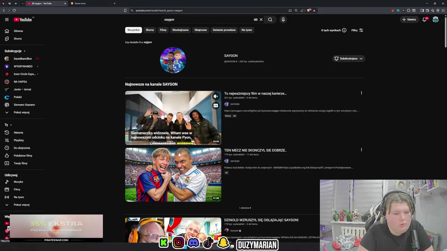Show more with the I jeszcze 8 link
Image resolution: width=447 pixels, height=251 pixels.
[x=245, y=208]
